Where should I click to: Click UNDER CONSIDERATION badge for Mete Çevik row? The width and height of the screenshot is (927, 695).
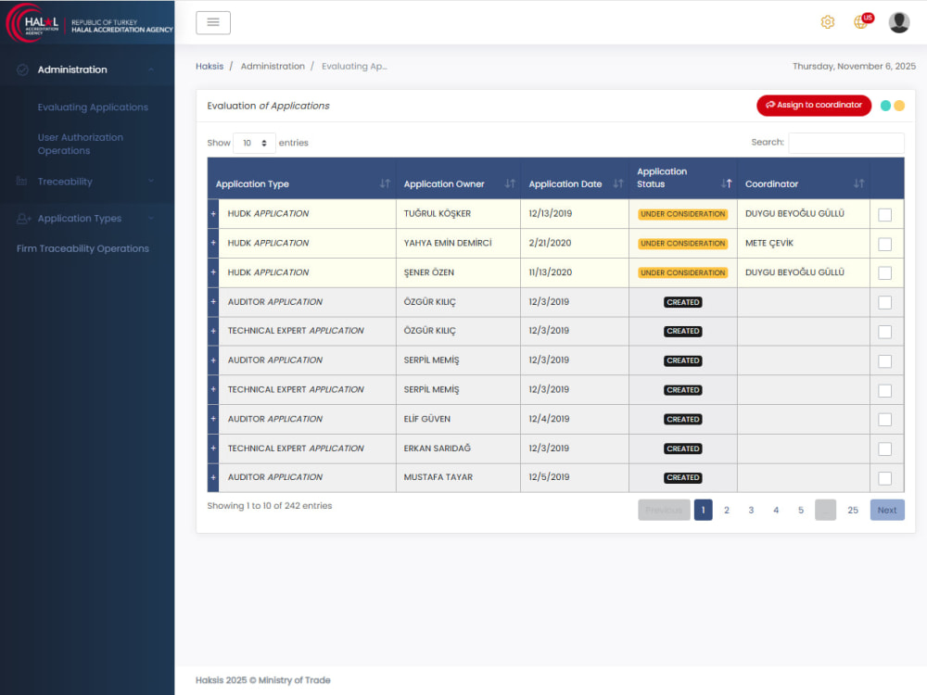pos(682,244)
